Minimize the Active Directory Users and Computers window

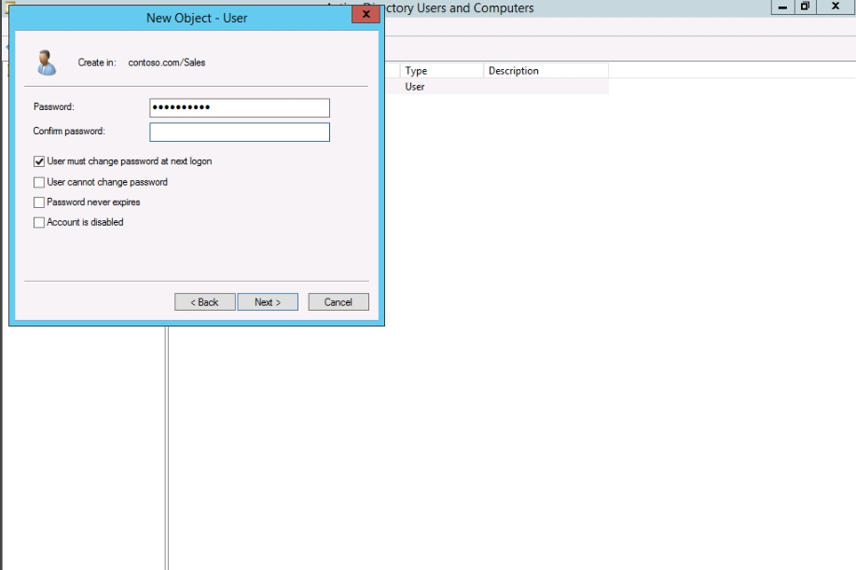tap(782, 7)
